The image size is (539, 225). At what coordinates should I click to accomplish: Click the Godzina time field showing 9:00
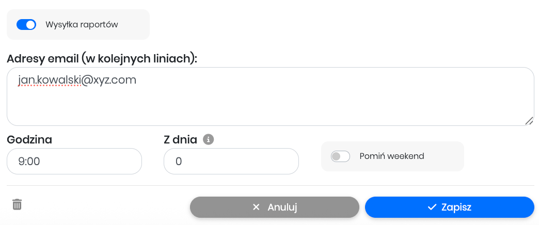coord(74,162)
